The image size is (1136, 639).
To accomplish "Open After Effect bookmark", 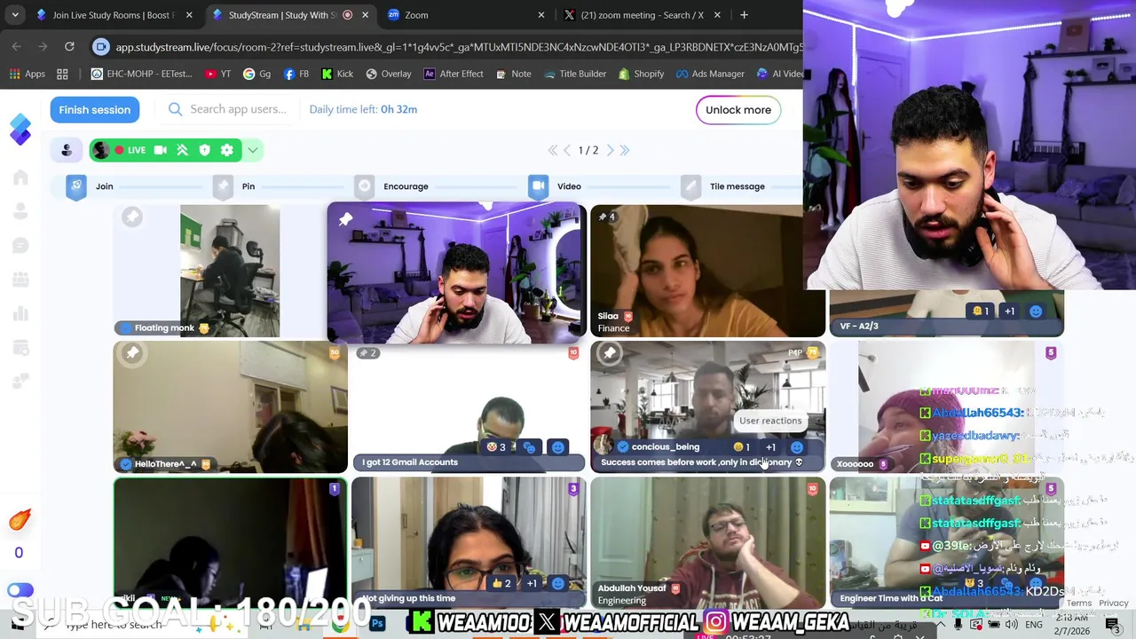I will (x=453, y=74).
